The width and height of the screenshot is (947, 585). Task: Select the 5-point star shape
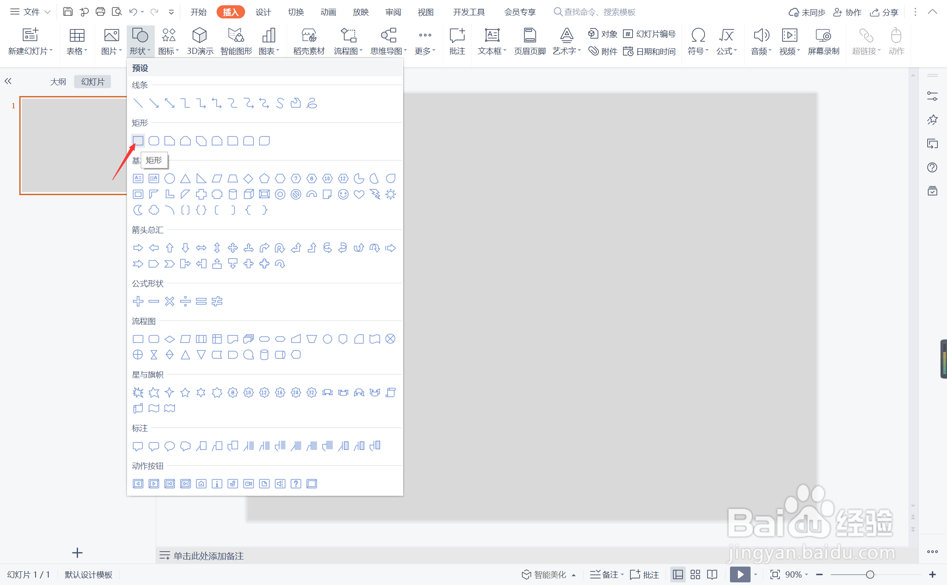[185, 392]
